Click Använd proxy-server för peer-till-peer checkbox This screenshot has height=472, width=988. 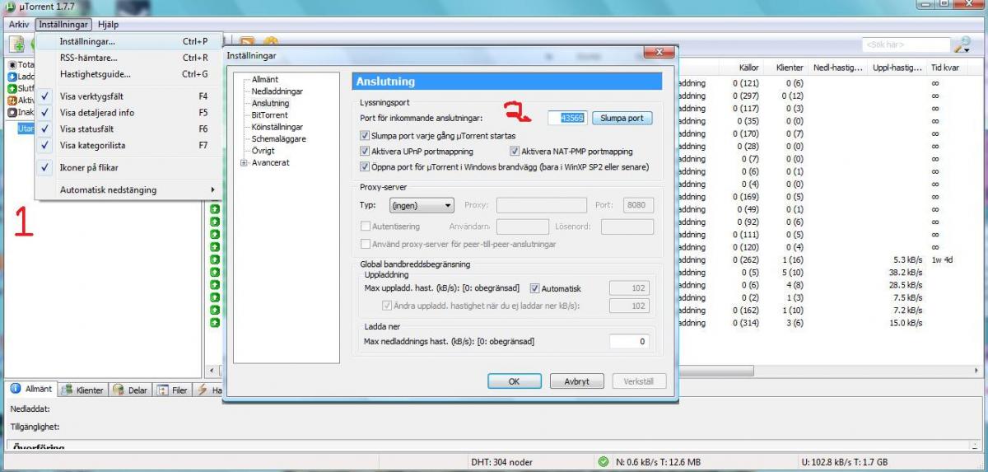coord(366,244)
